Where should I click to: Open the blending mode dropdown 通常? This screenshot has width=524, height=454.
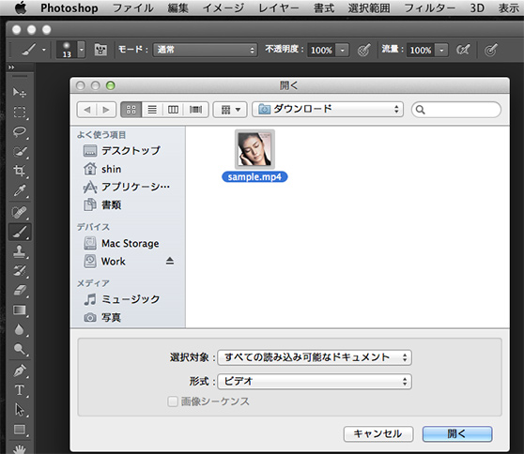[206, 50]
